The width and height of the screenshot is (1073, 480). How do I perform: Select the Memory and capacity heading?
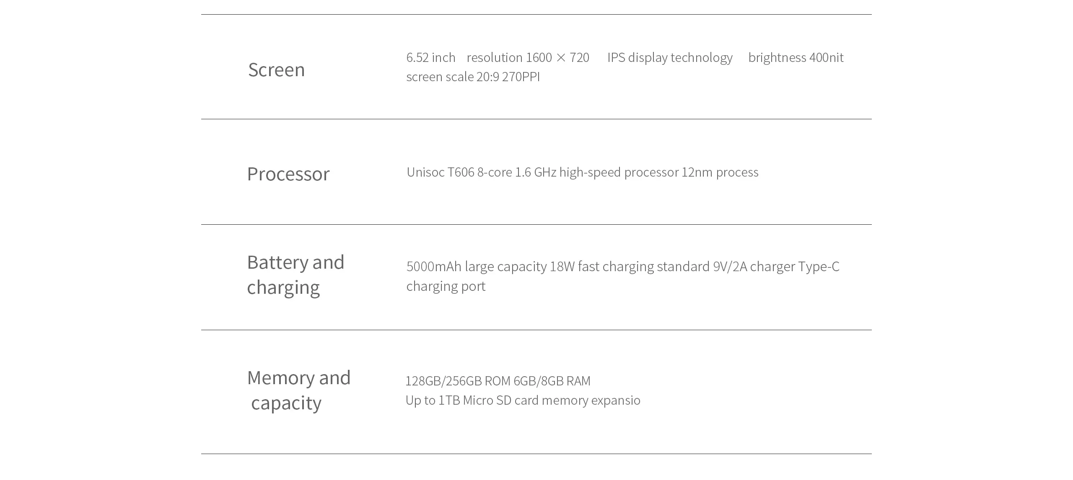click(x=299, y=390)
